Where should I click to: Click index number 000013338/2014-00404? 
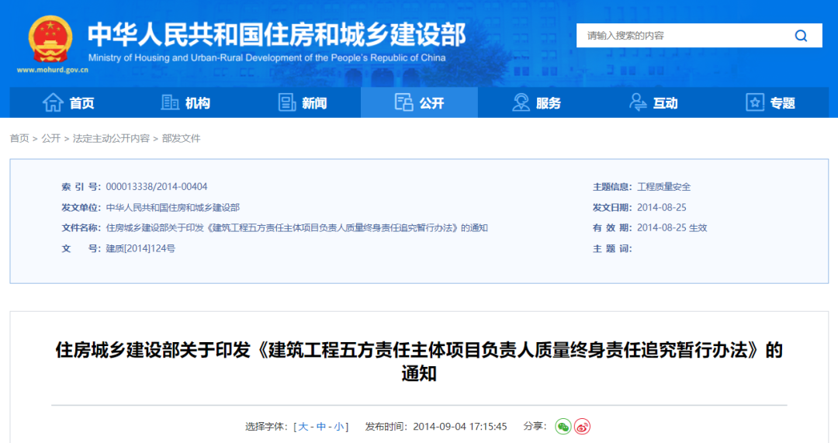coord(157,186)
